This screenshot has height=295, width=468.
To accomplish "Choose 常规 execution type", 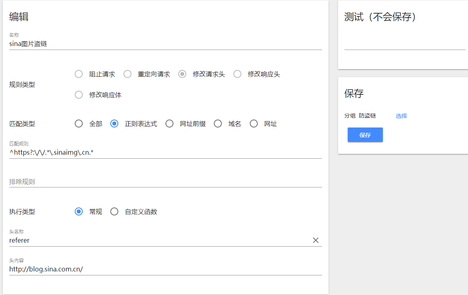I will click(x=79, y=211).
